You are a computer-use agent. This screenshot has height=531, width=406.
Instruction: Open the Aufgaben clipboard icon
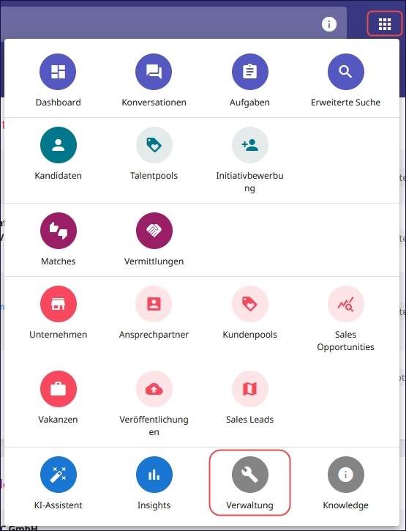(249, 72)
